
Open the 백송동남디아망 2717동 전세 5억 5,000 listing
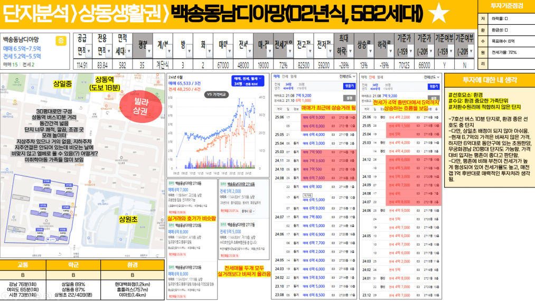[x=245, y=240]
